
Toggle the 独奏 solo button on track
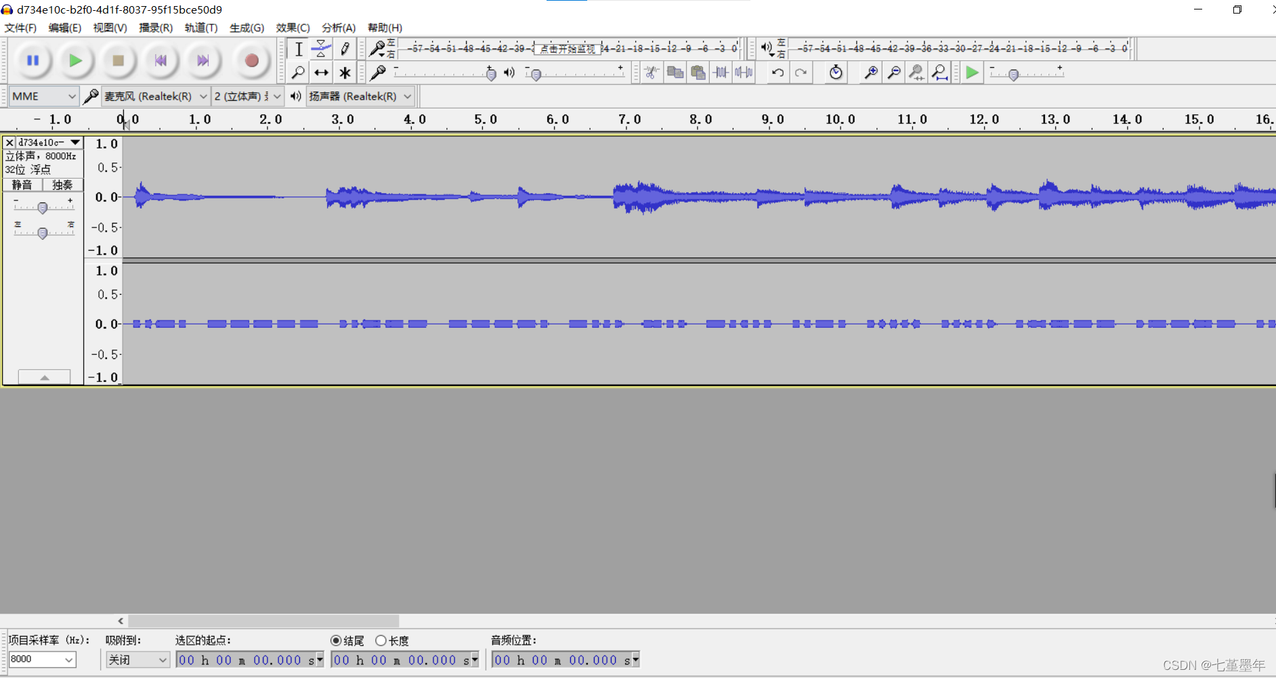(x=63, y=185)
